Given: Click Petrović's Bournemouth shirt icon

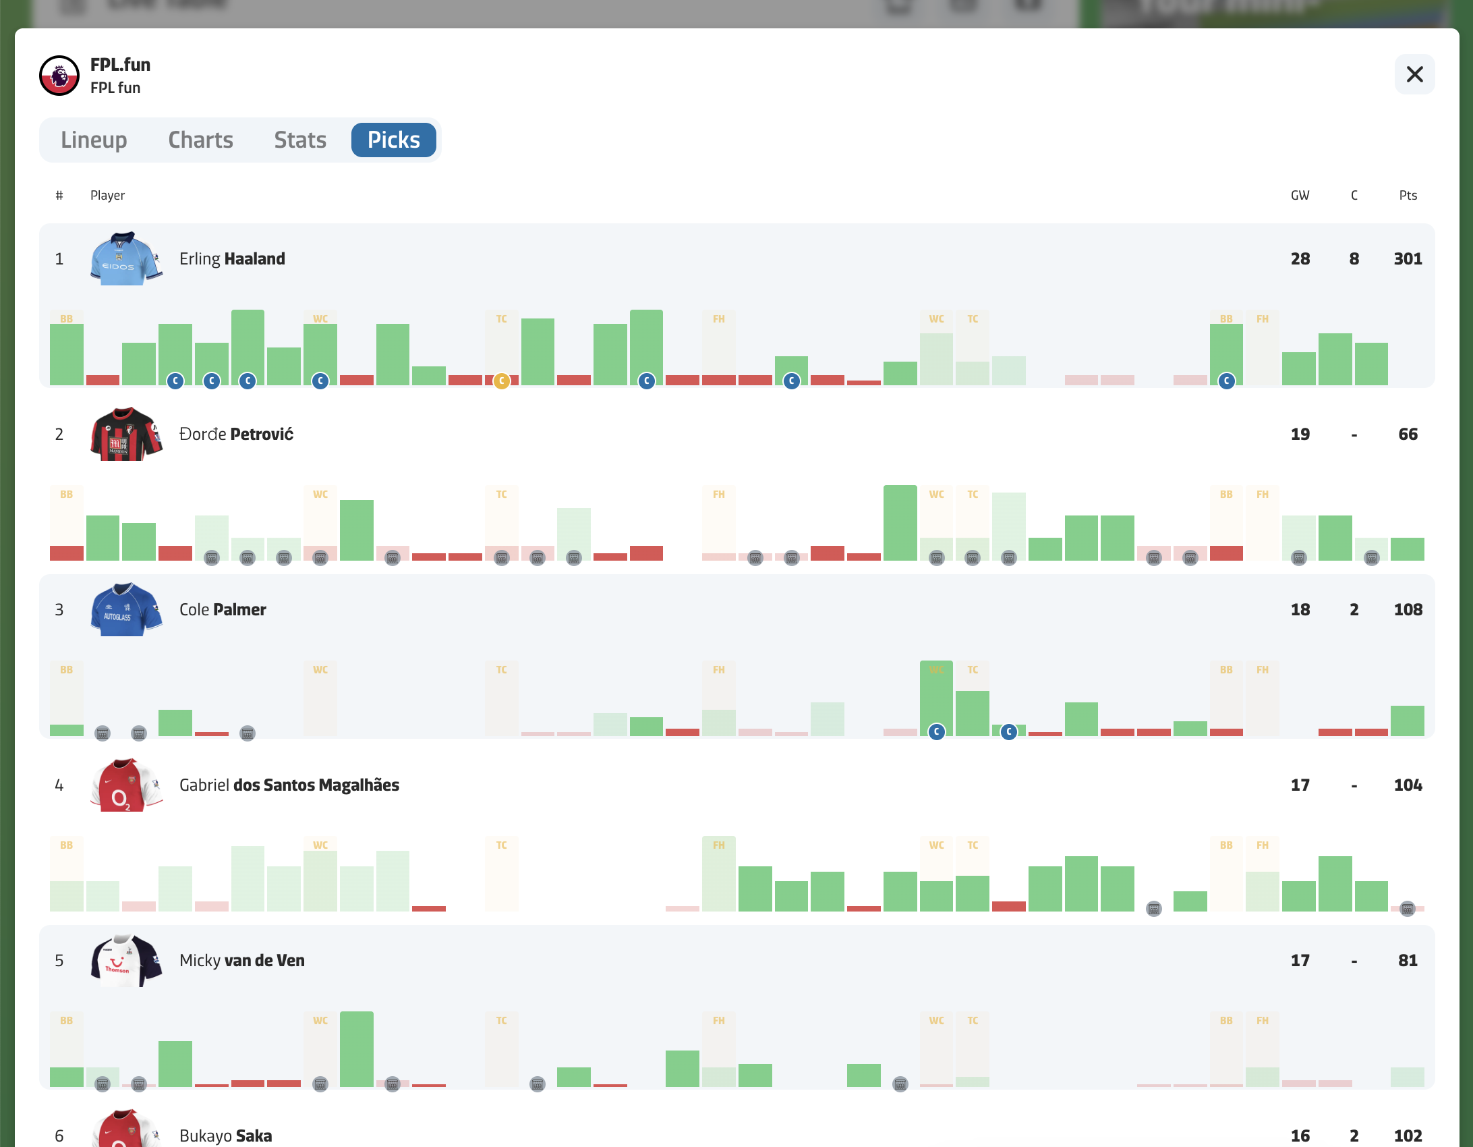Looking at the screenshot, I should click(x=127, y=435).
